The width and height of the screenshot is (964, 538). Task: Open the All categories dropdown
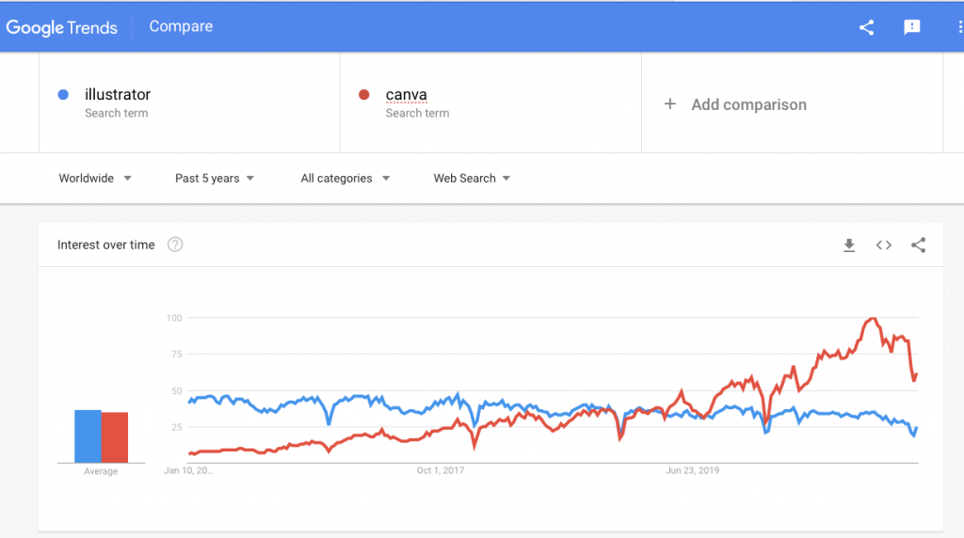[x=345, y=178]
